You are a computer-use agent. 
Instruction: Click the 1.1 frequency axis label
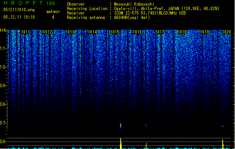coord(3,48)
